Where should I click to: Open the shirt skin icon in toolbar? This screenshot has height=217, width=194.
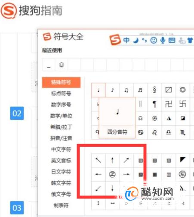[190, 41]
